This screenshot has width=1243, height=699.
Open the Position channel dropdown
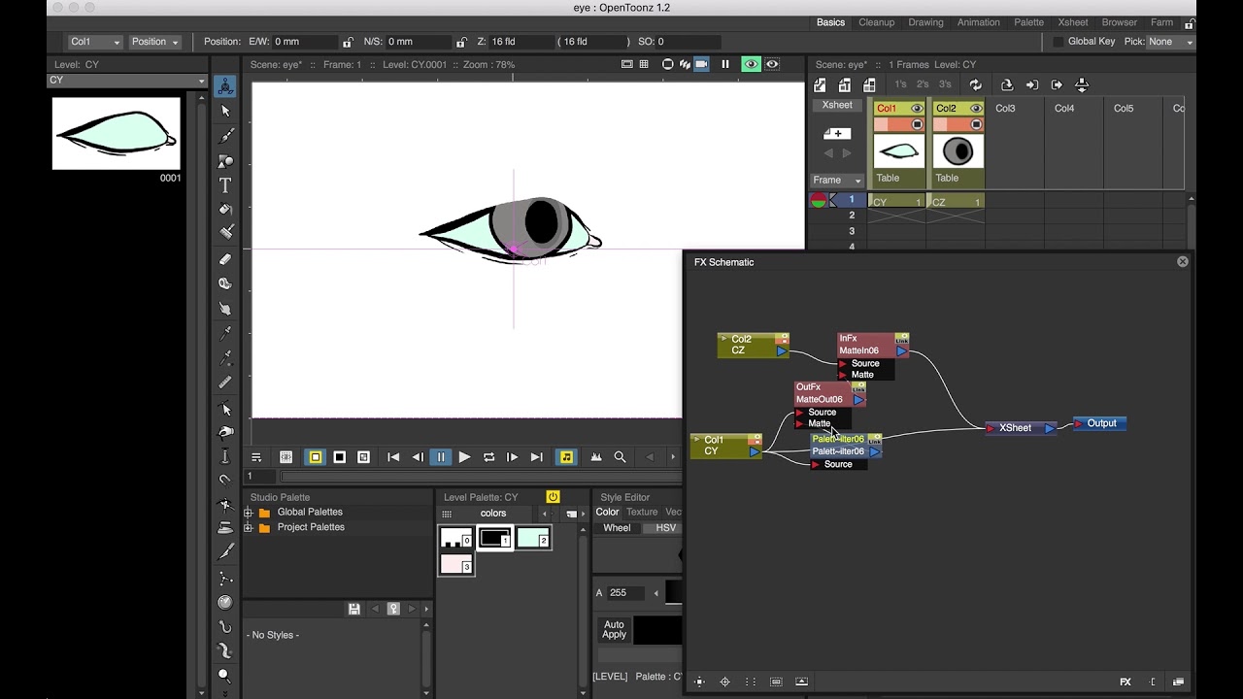pos(154,42)
